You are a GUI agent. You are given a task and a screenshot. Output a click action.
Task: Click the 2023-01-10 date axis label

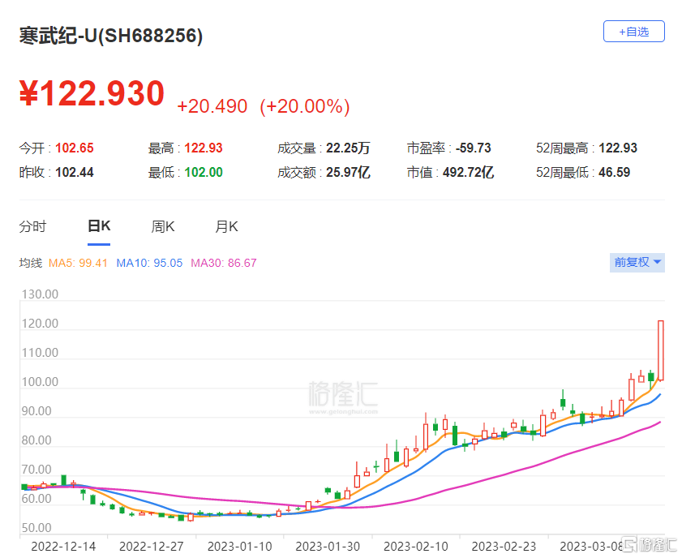click(x=240, y=547)
